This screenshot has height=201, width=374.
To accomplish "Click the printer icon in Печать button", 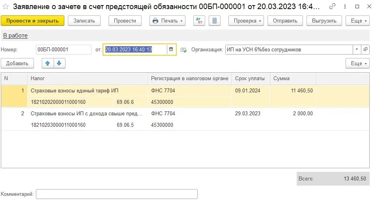I will pos(155,21).
